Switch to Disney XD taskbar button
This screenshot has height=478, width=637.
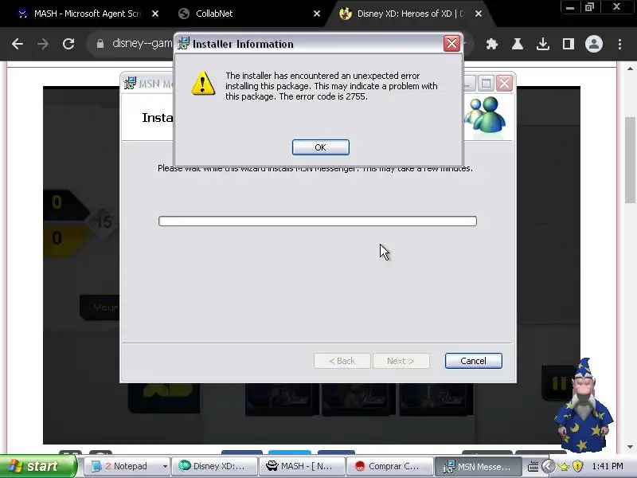(x=214, y=466)
